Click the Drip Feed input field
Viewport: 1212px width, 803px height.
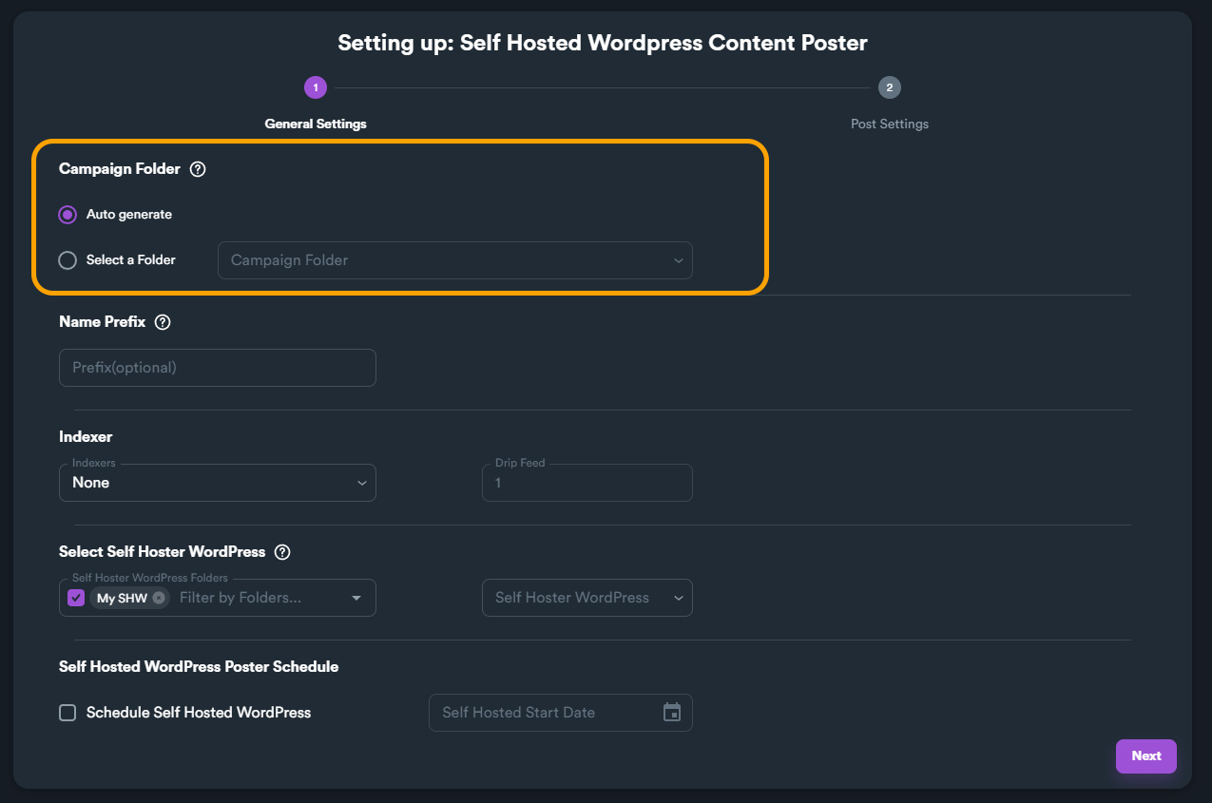pyautogui.click(x=587, y=483)
